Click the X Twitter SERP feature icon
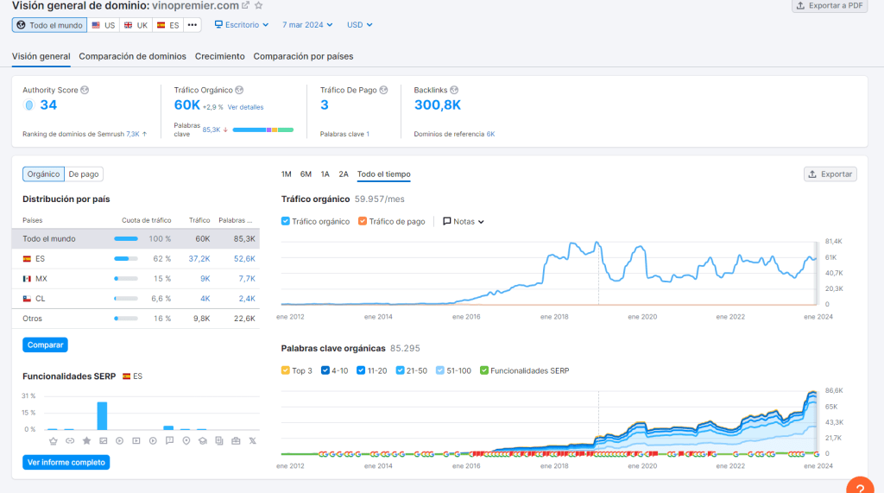Screen dimensions: 884x493 [x=253, y=441]
